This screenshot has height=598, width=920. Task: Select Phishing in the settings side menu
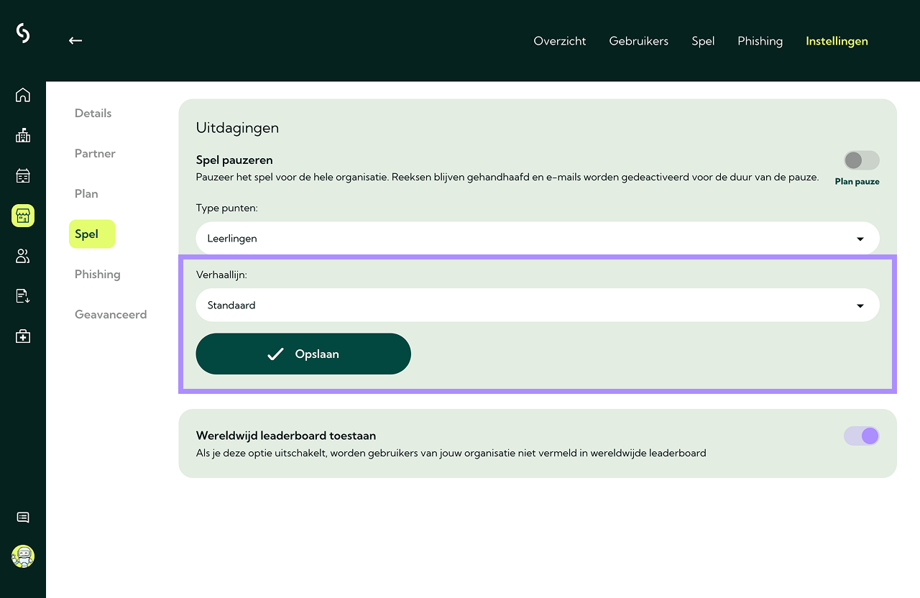coord(98,274)
